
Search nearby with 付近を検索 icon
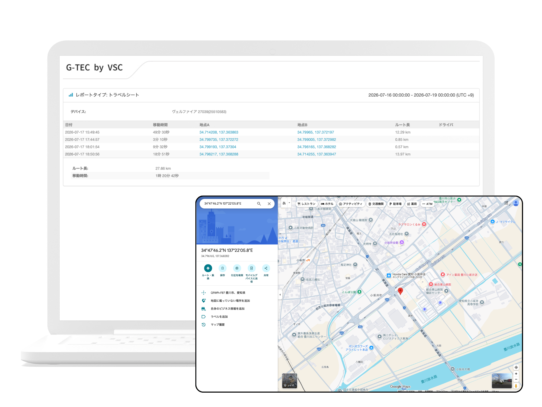pos(237,268)
